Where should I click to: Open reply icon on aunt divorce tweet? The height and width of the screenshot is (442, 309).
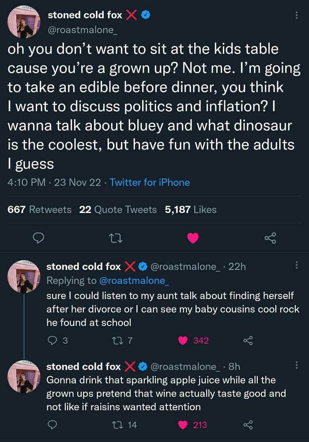(53, 341)
